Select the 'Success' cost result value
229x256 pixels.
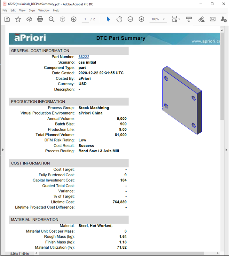click(x=86, y=146)
